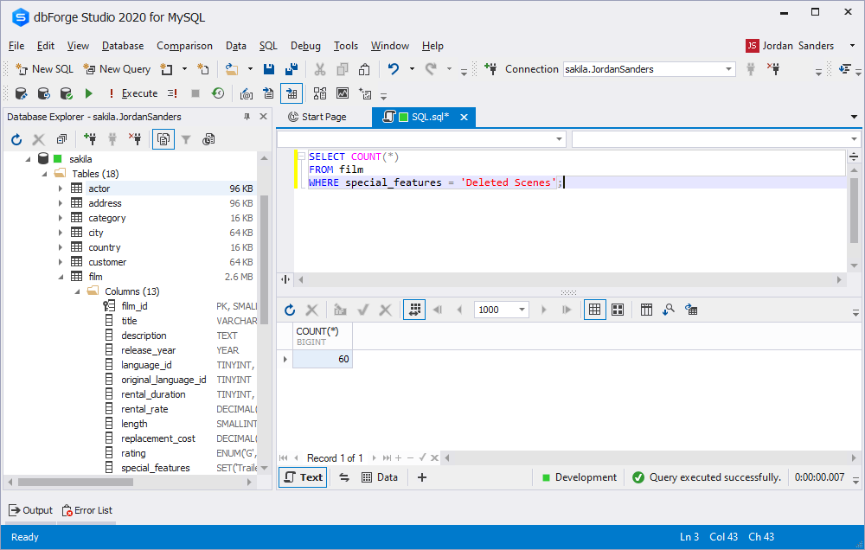Screen dimensions: 865x550
Task: Click the Execute History clock icon
Action: click(x=218, y=93)
